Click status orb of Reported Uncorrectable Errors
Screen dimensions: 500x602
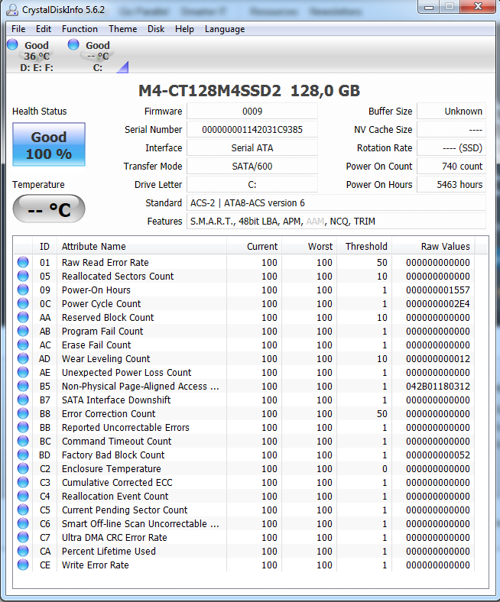23,427
